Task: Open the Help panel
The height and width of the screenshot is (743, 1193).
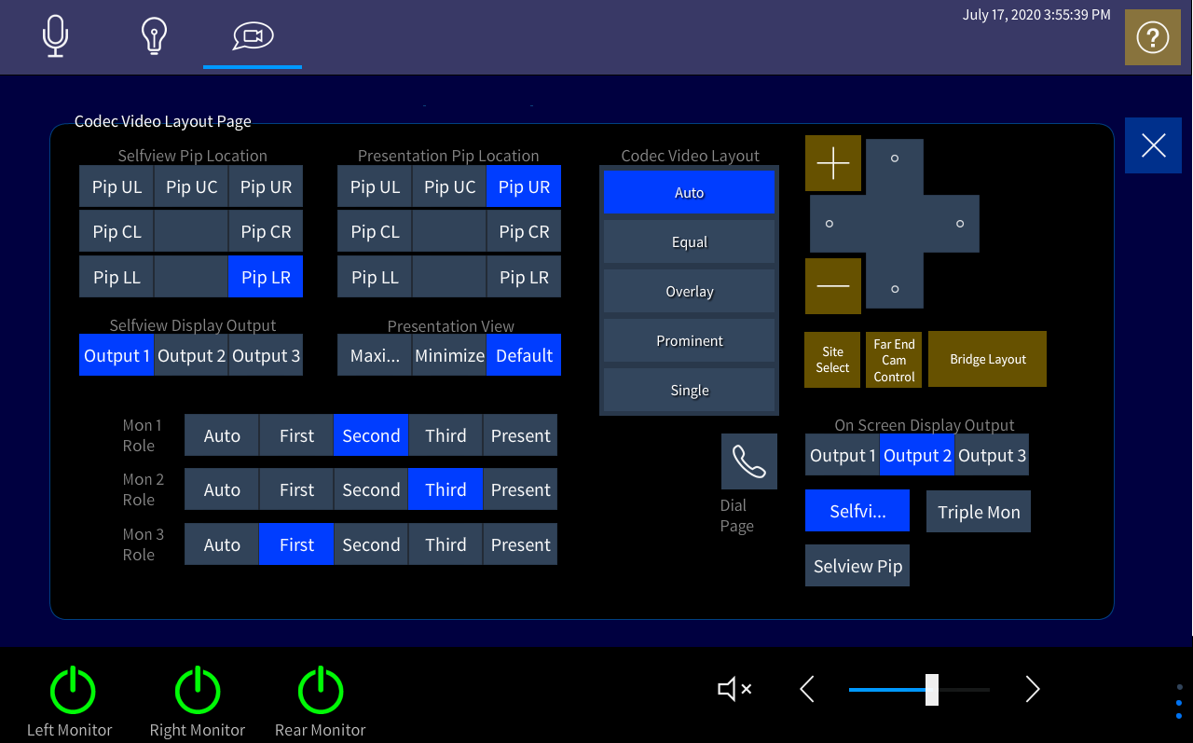Action: pyautogui.click(x=1153, y=37)
